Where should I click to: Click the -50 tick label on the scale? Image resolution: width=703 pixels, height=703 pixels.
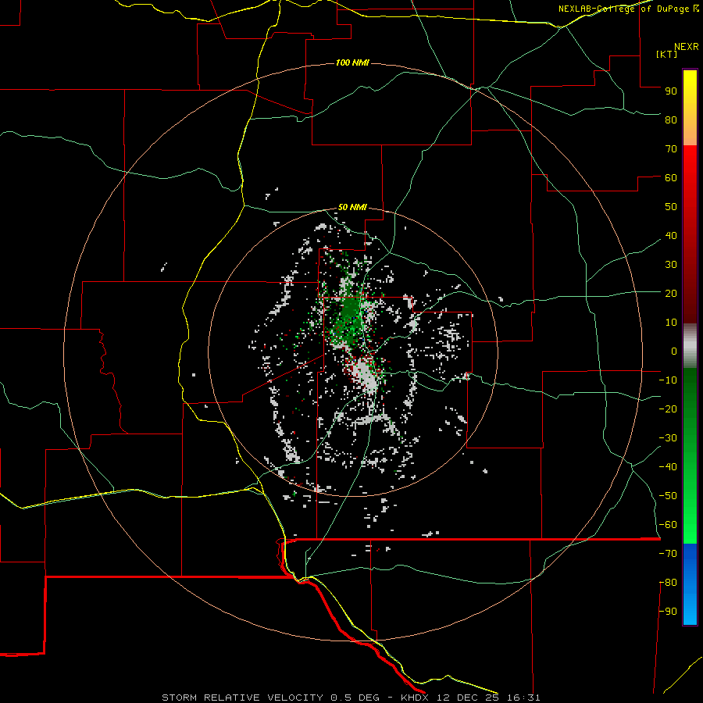[668, 496]
